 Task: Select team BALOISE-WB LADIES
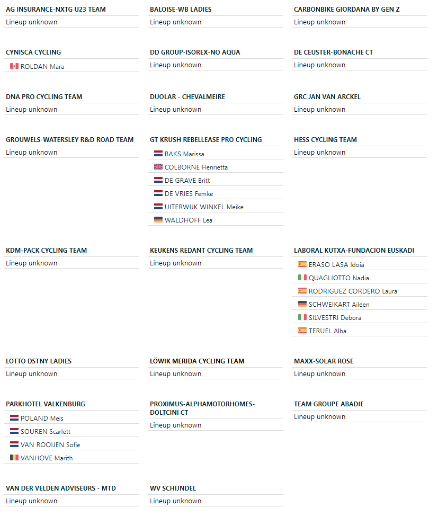[181, 10]
